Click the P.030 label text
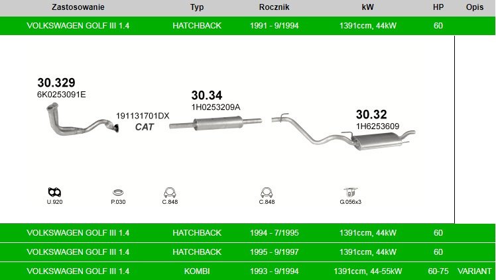This screenshot has height=280, width=496. click(118, 202)
